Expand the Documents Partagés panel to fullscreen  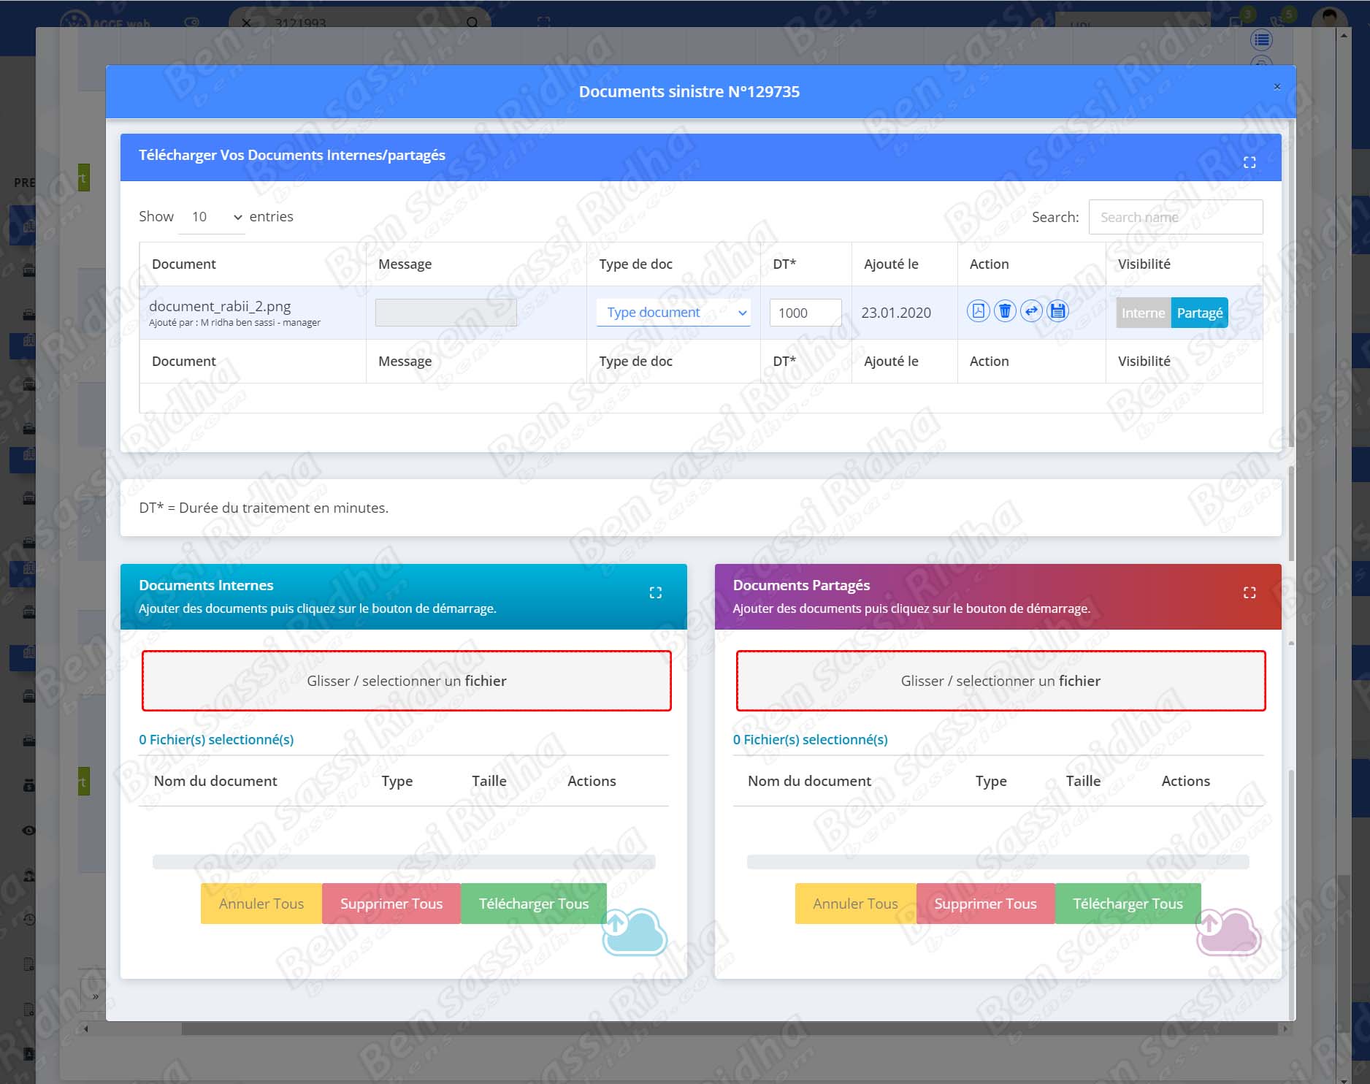(x=1250, y=592)
